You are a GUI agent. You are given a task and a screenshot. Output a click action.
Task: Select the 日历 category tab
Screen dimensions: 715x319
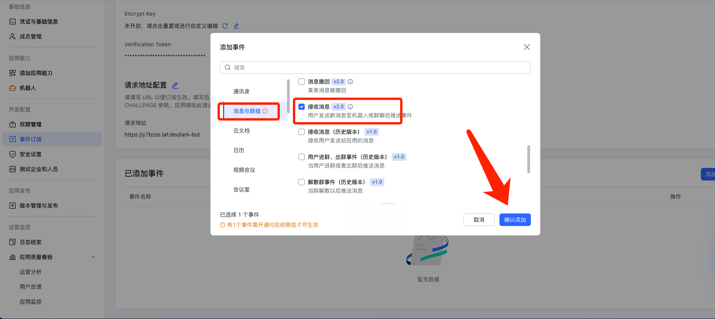click(x=239, y=150)
